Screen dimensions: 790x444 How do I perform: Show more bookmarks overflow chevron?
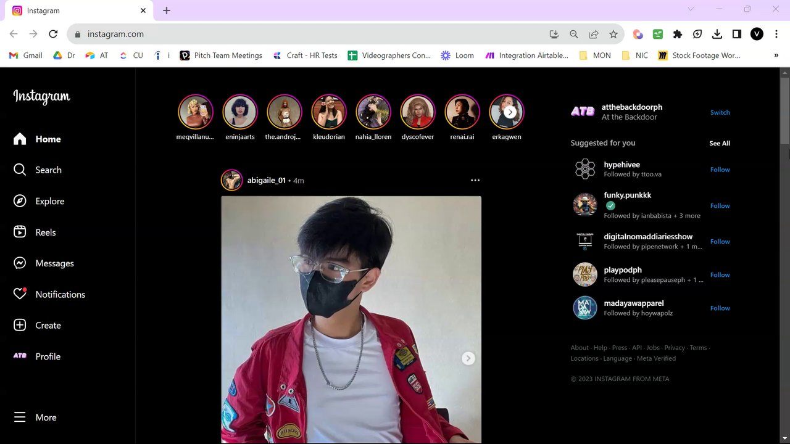coord(776,55)
